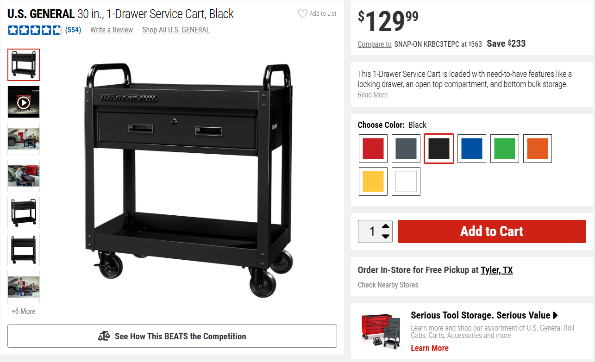Click the tool storage promo image

380,331
